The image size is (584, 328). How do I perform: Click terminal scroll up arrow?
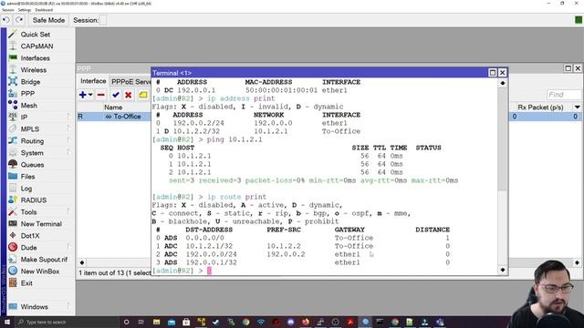(503, 83)
